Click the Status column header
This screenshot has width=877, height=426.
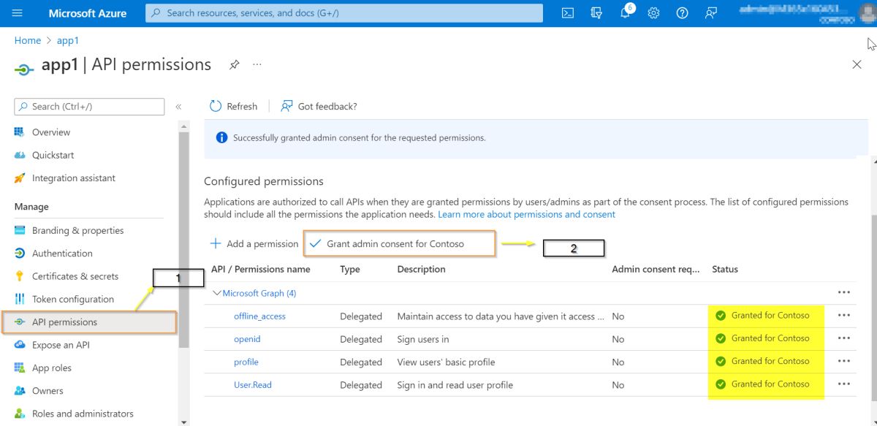725,269
